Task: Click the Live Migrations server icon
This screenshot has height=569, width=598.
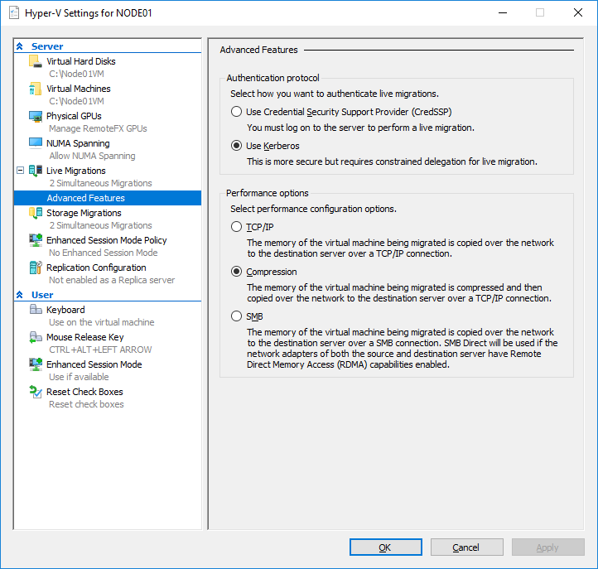Action: click(36, 171)
